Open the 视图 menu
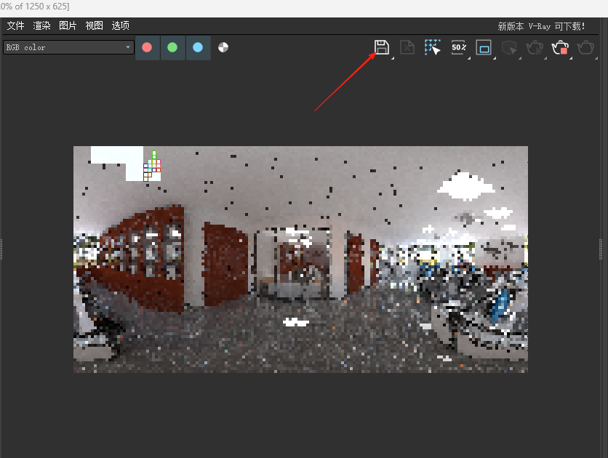This screenshot has width=608, height=458. coord(94,25)
